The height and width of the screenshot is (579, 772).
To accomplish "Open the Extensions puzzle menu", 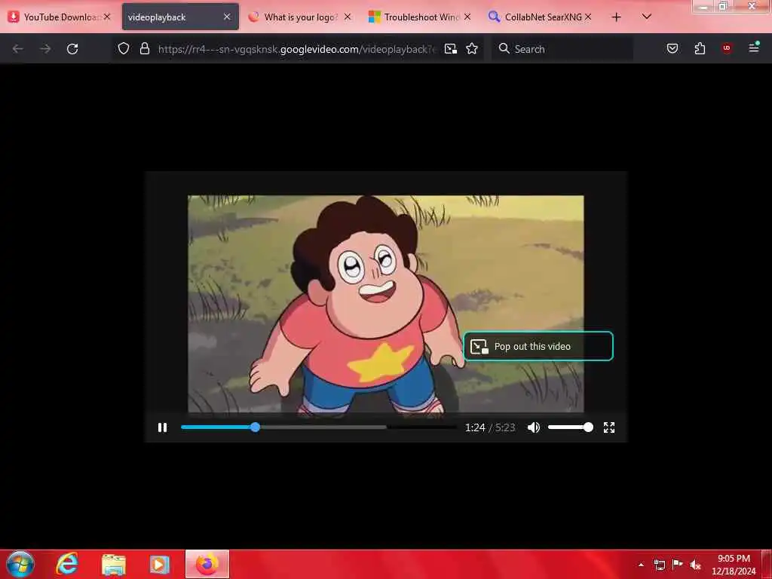I will click(x=700, y=48).
